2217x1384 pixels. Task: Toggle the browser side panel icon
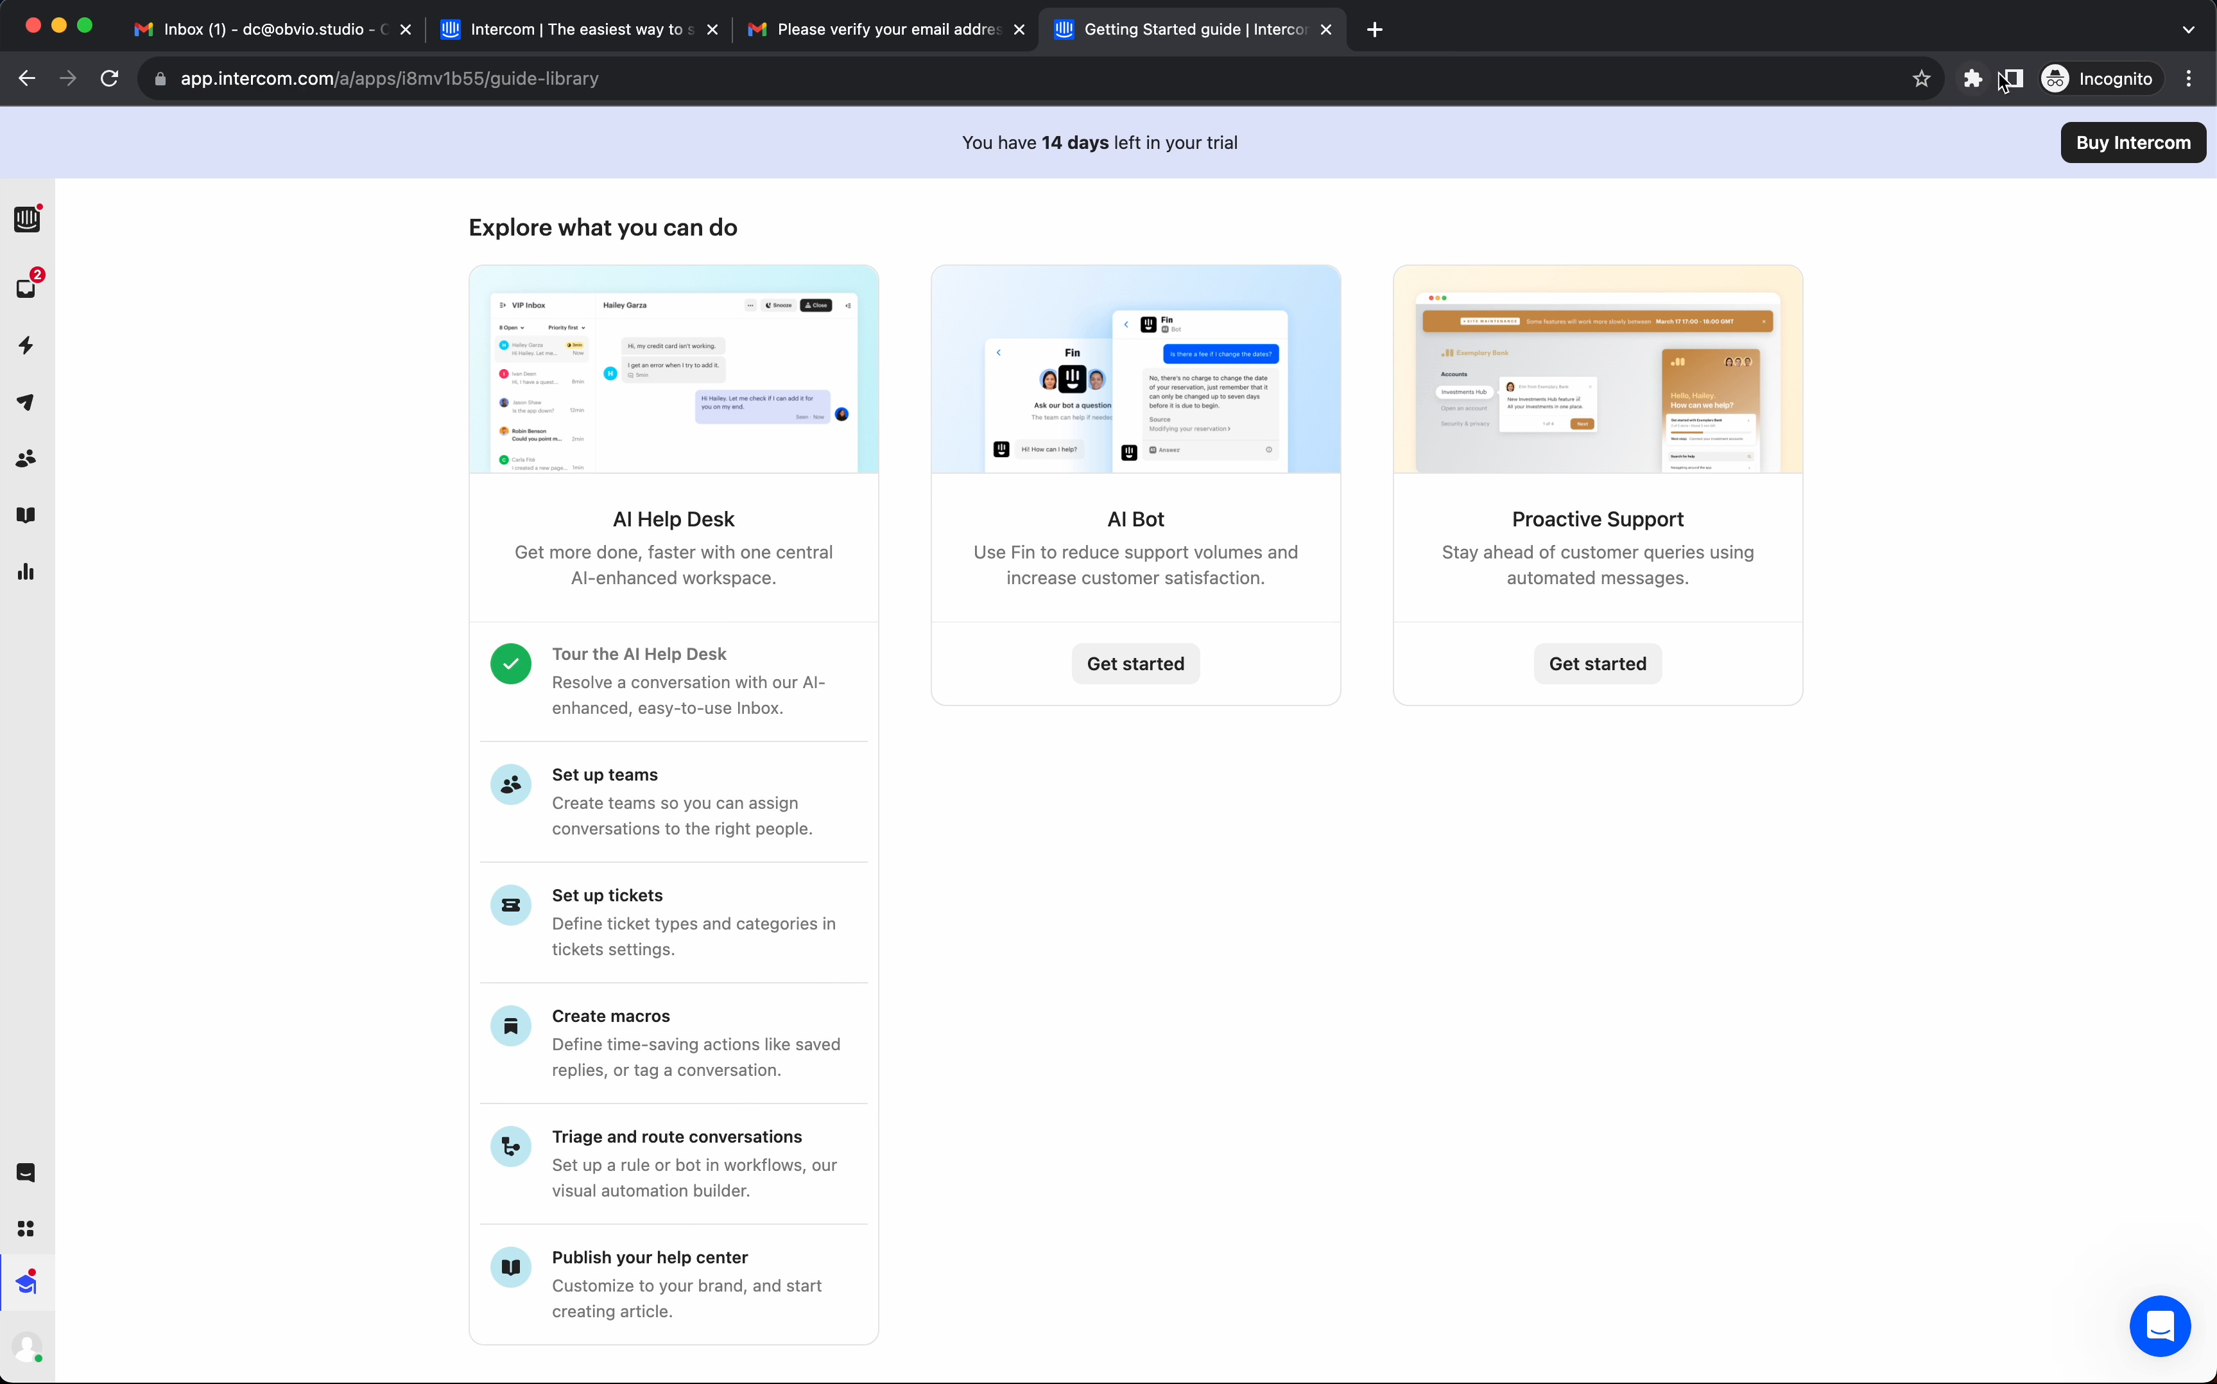pyautogui.click(x=2012, y=79)
